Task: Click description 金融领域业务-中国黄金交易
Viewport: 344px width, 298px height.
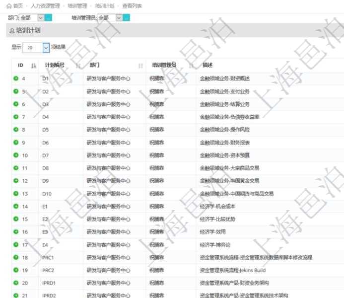Action: pos(229,181)
